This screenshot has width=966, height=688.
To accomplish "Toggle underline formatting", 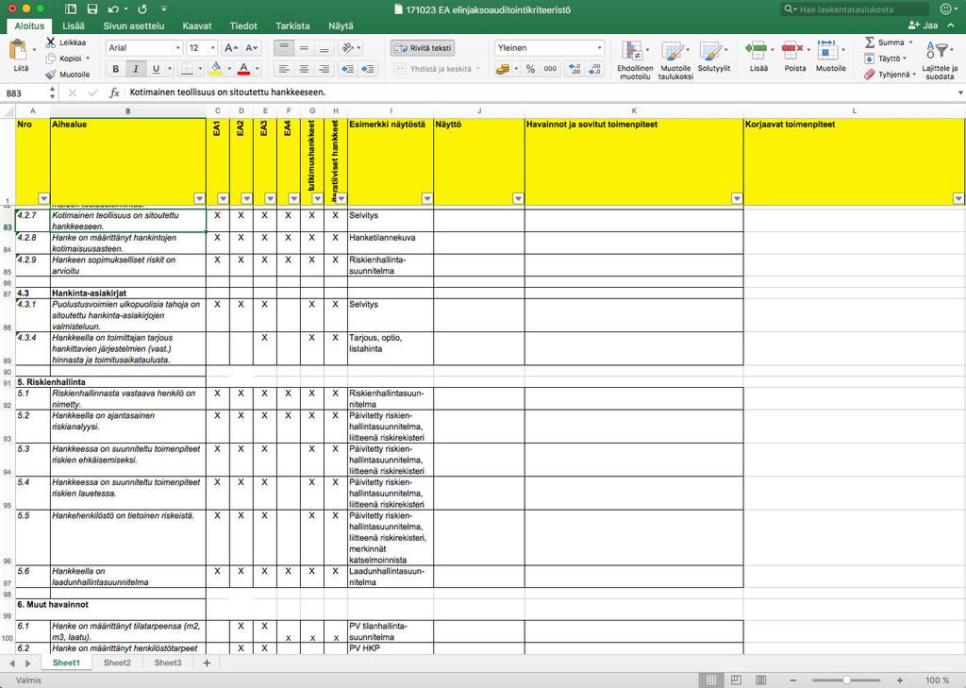I will [156, 69].
